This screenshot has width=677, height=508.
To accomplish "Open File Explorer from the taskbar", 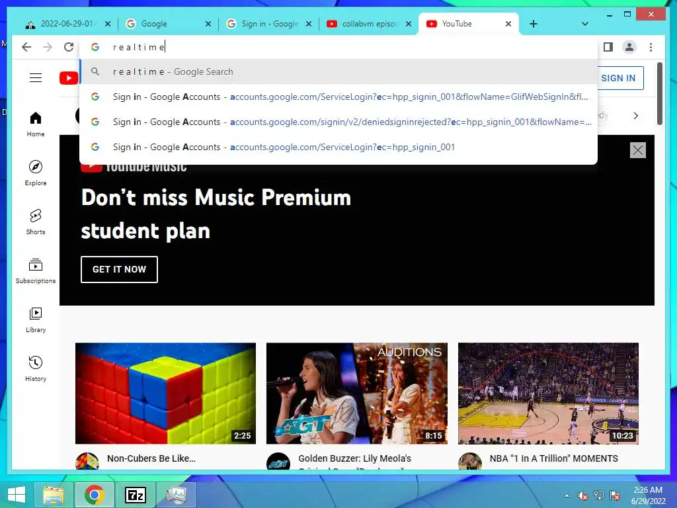I will point(54,495).
